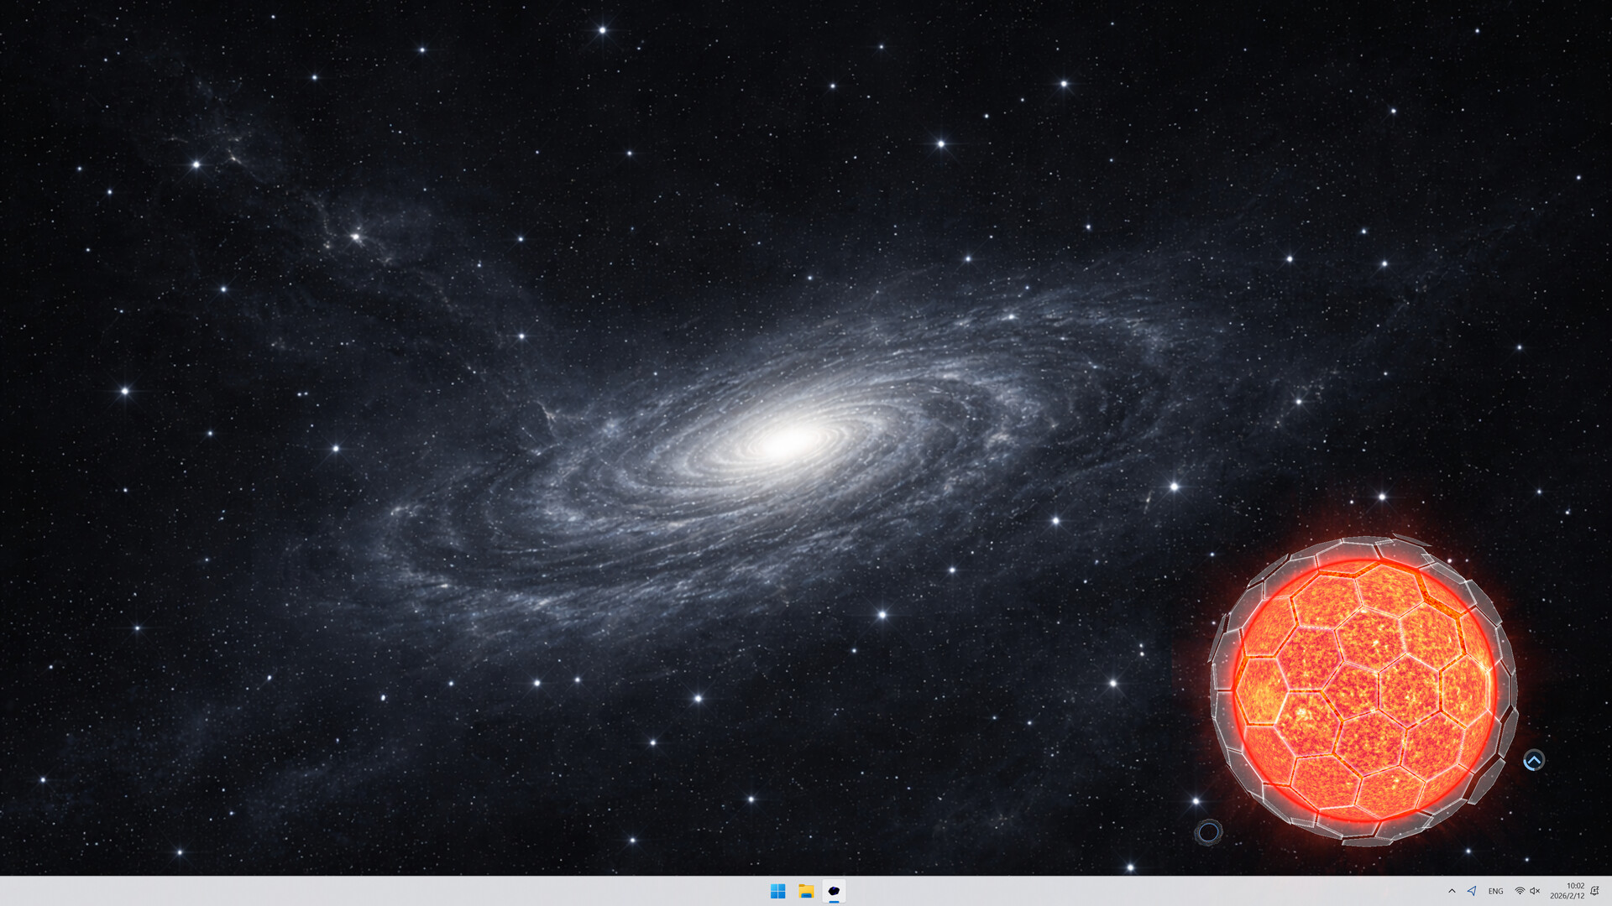Open Wi-Fi settings from the system tray
This screenshot has width=1612, height=906.
point(1518,891)
